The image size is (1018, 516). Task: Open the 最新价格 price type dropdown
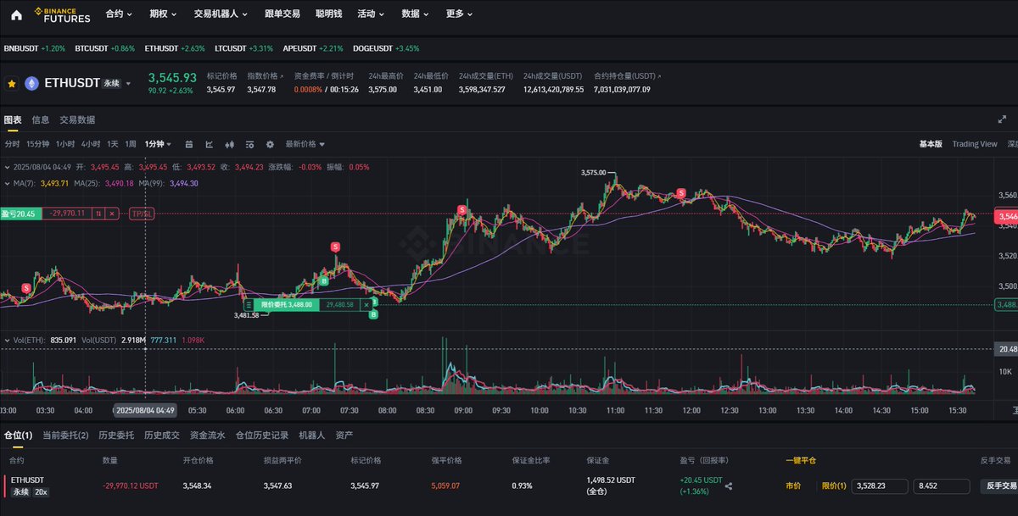[305, 144]
